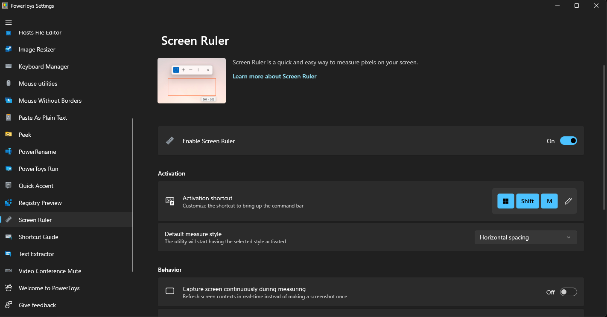Click the Video Conference Mute label

coord(50,271)
